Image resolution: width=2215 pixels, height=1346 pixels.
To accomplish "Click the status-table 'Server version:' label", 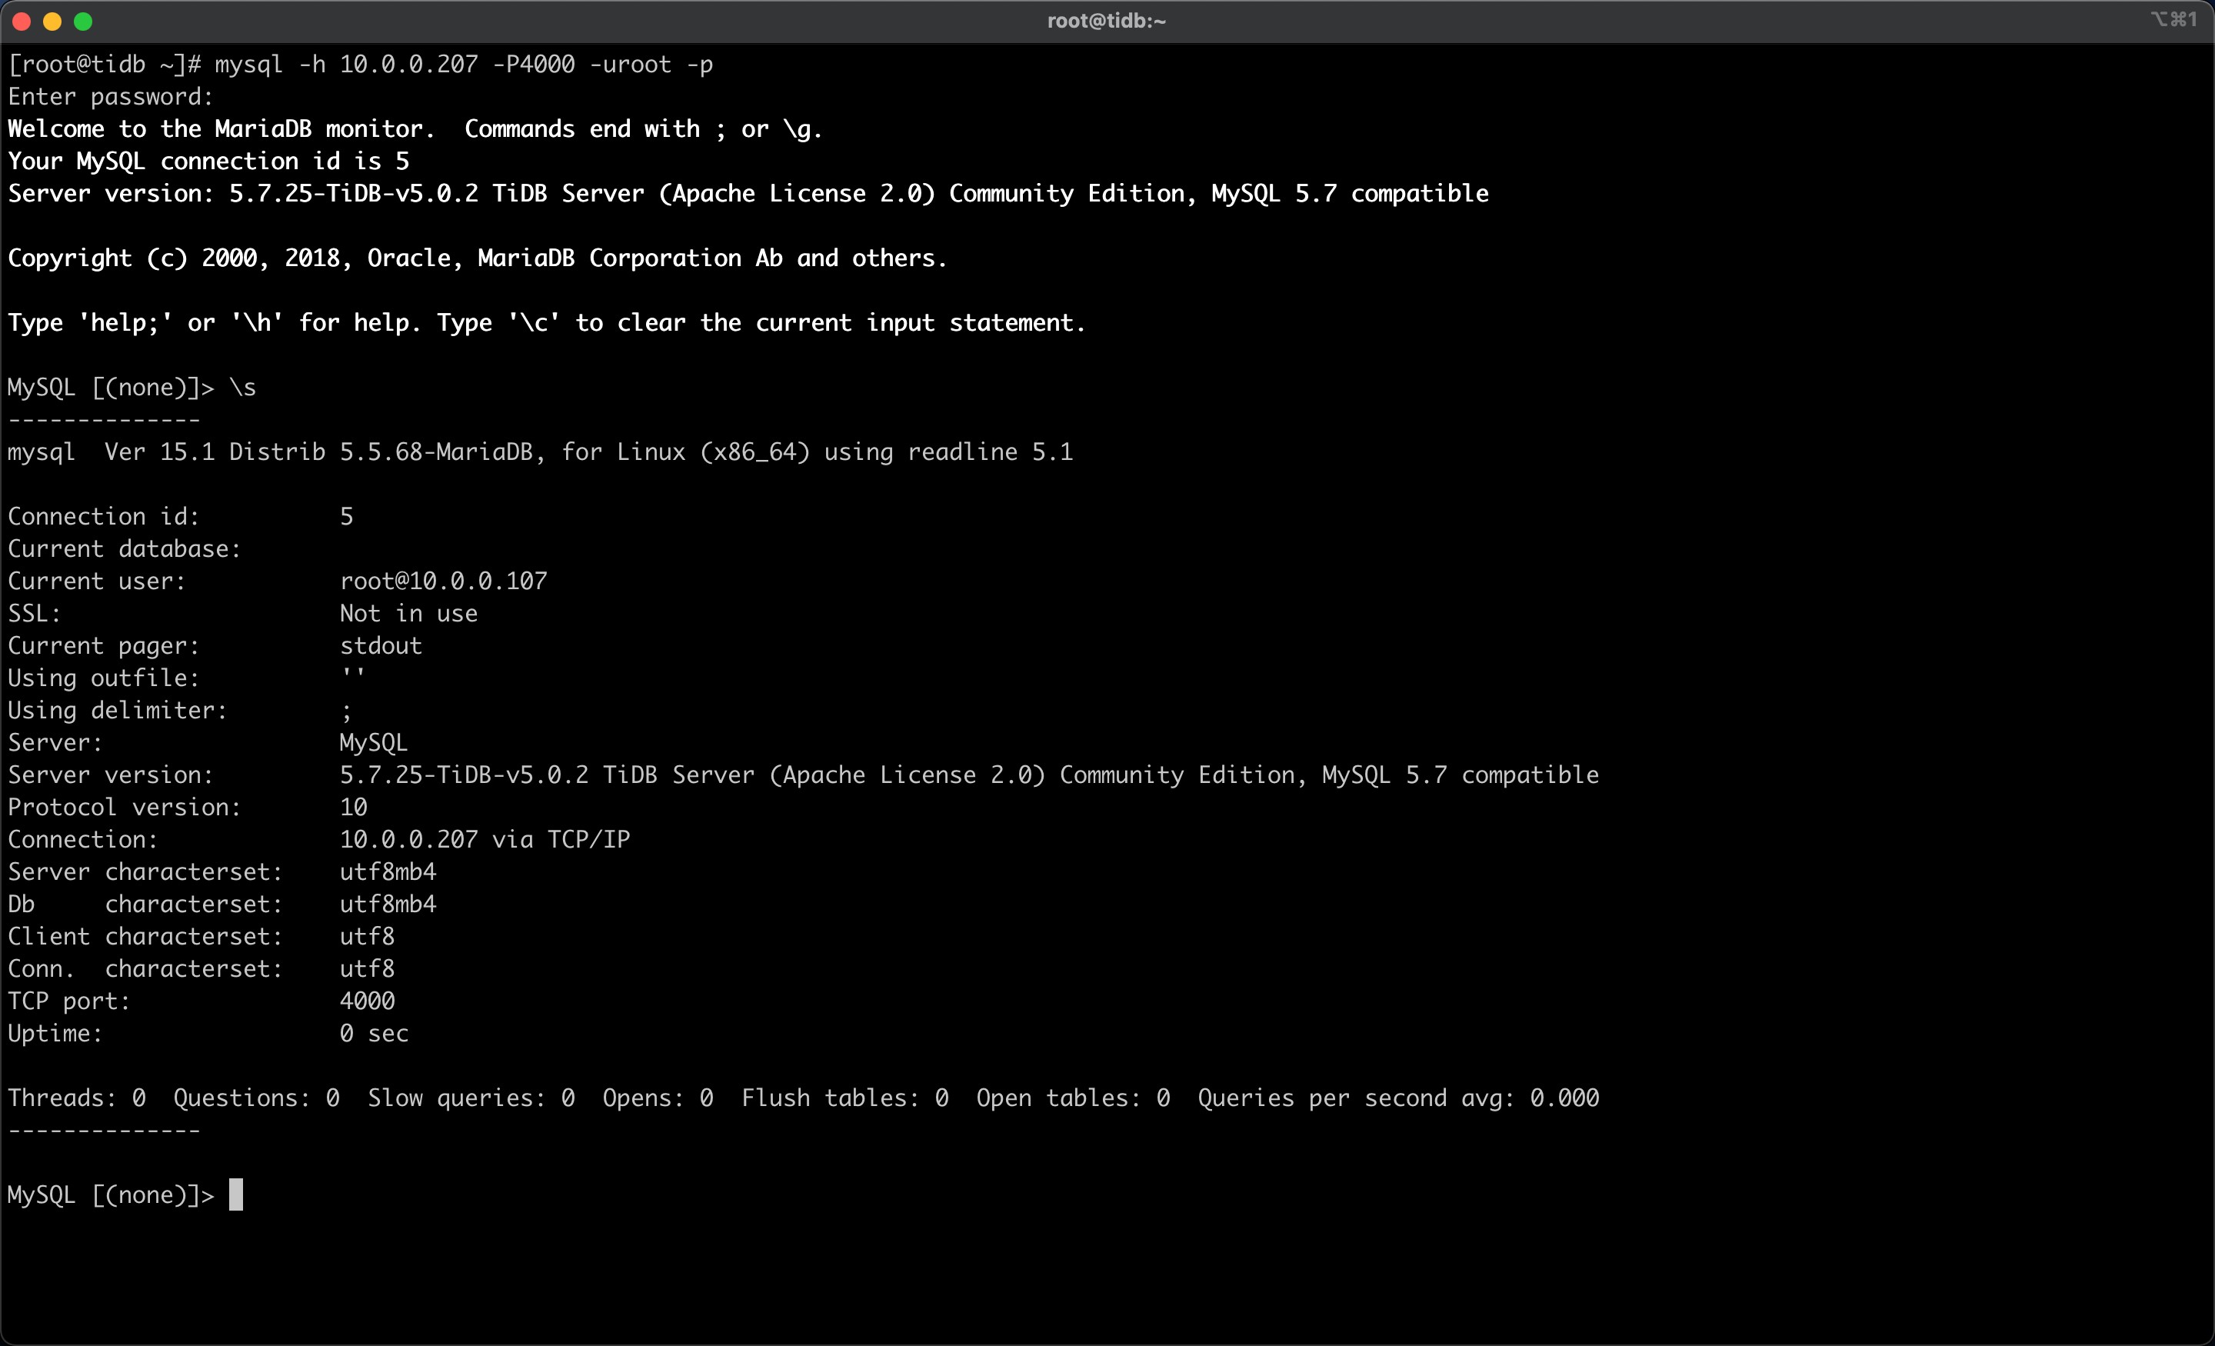I will 111,776.
